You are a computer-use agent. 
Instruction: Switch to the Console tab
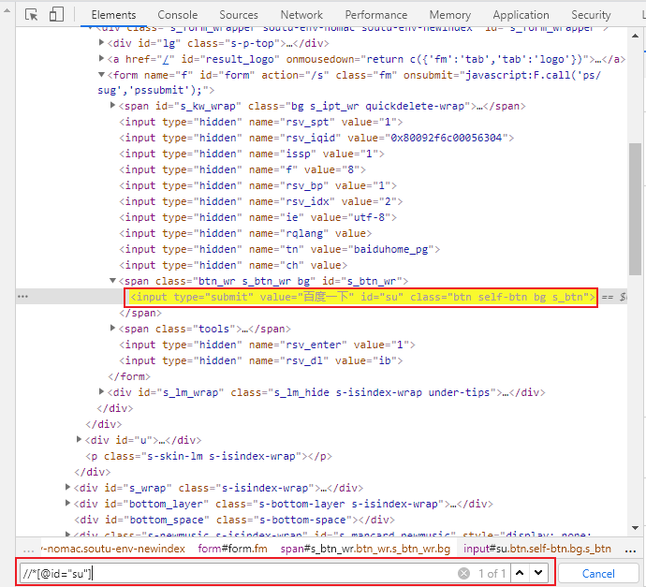tap(178, 15)
